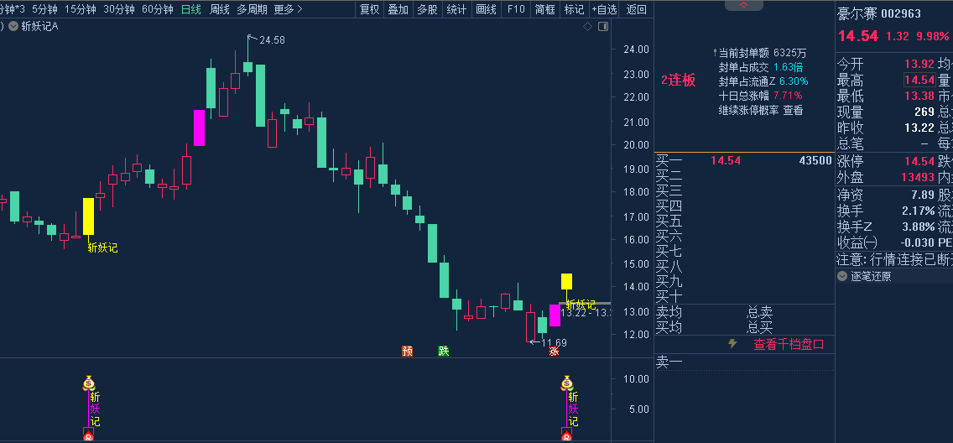Click the 封单占成交 1.63倍 row
The width and height of the screenshot is (953, 443).
tap(760, 67)
